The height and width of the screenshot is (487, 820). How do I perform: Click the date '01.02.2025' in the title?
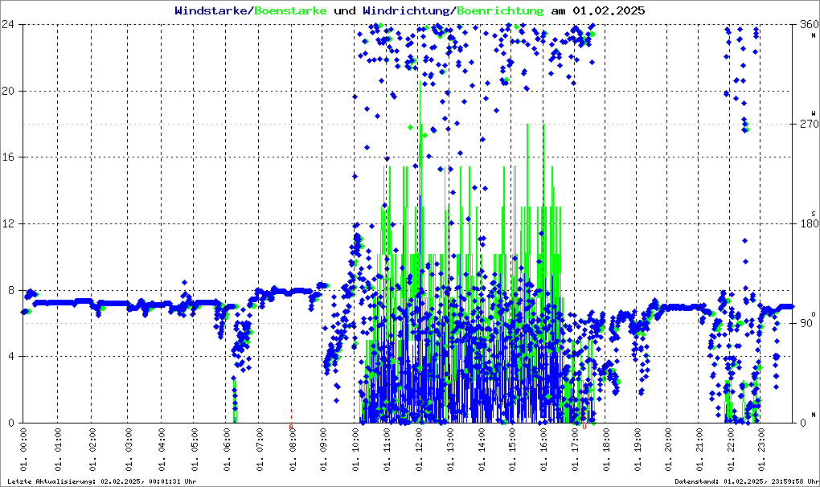pos(609,10)
